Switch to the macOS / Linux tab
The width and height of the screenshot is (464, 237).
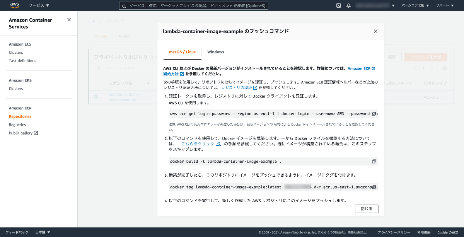183,52
